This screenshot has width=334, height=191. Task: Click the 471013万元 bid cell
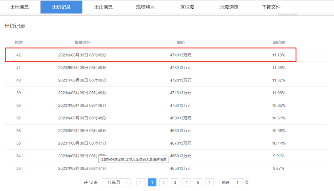[181, 93]
